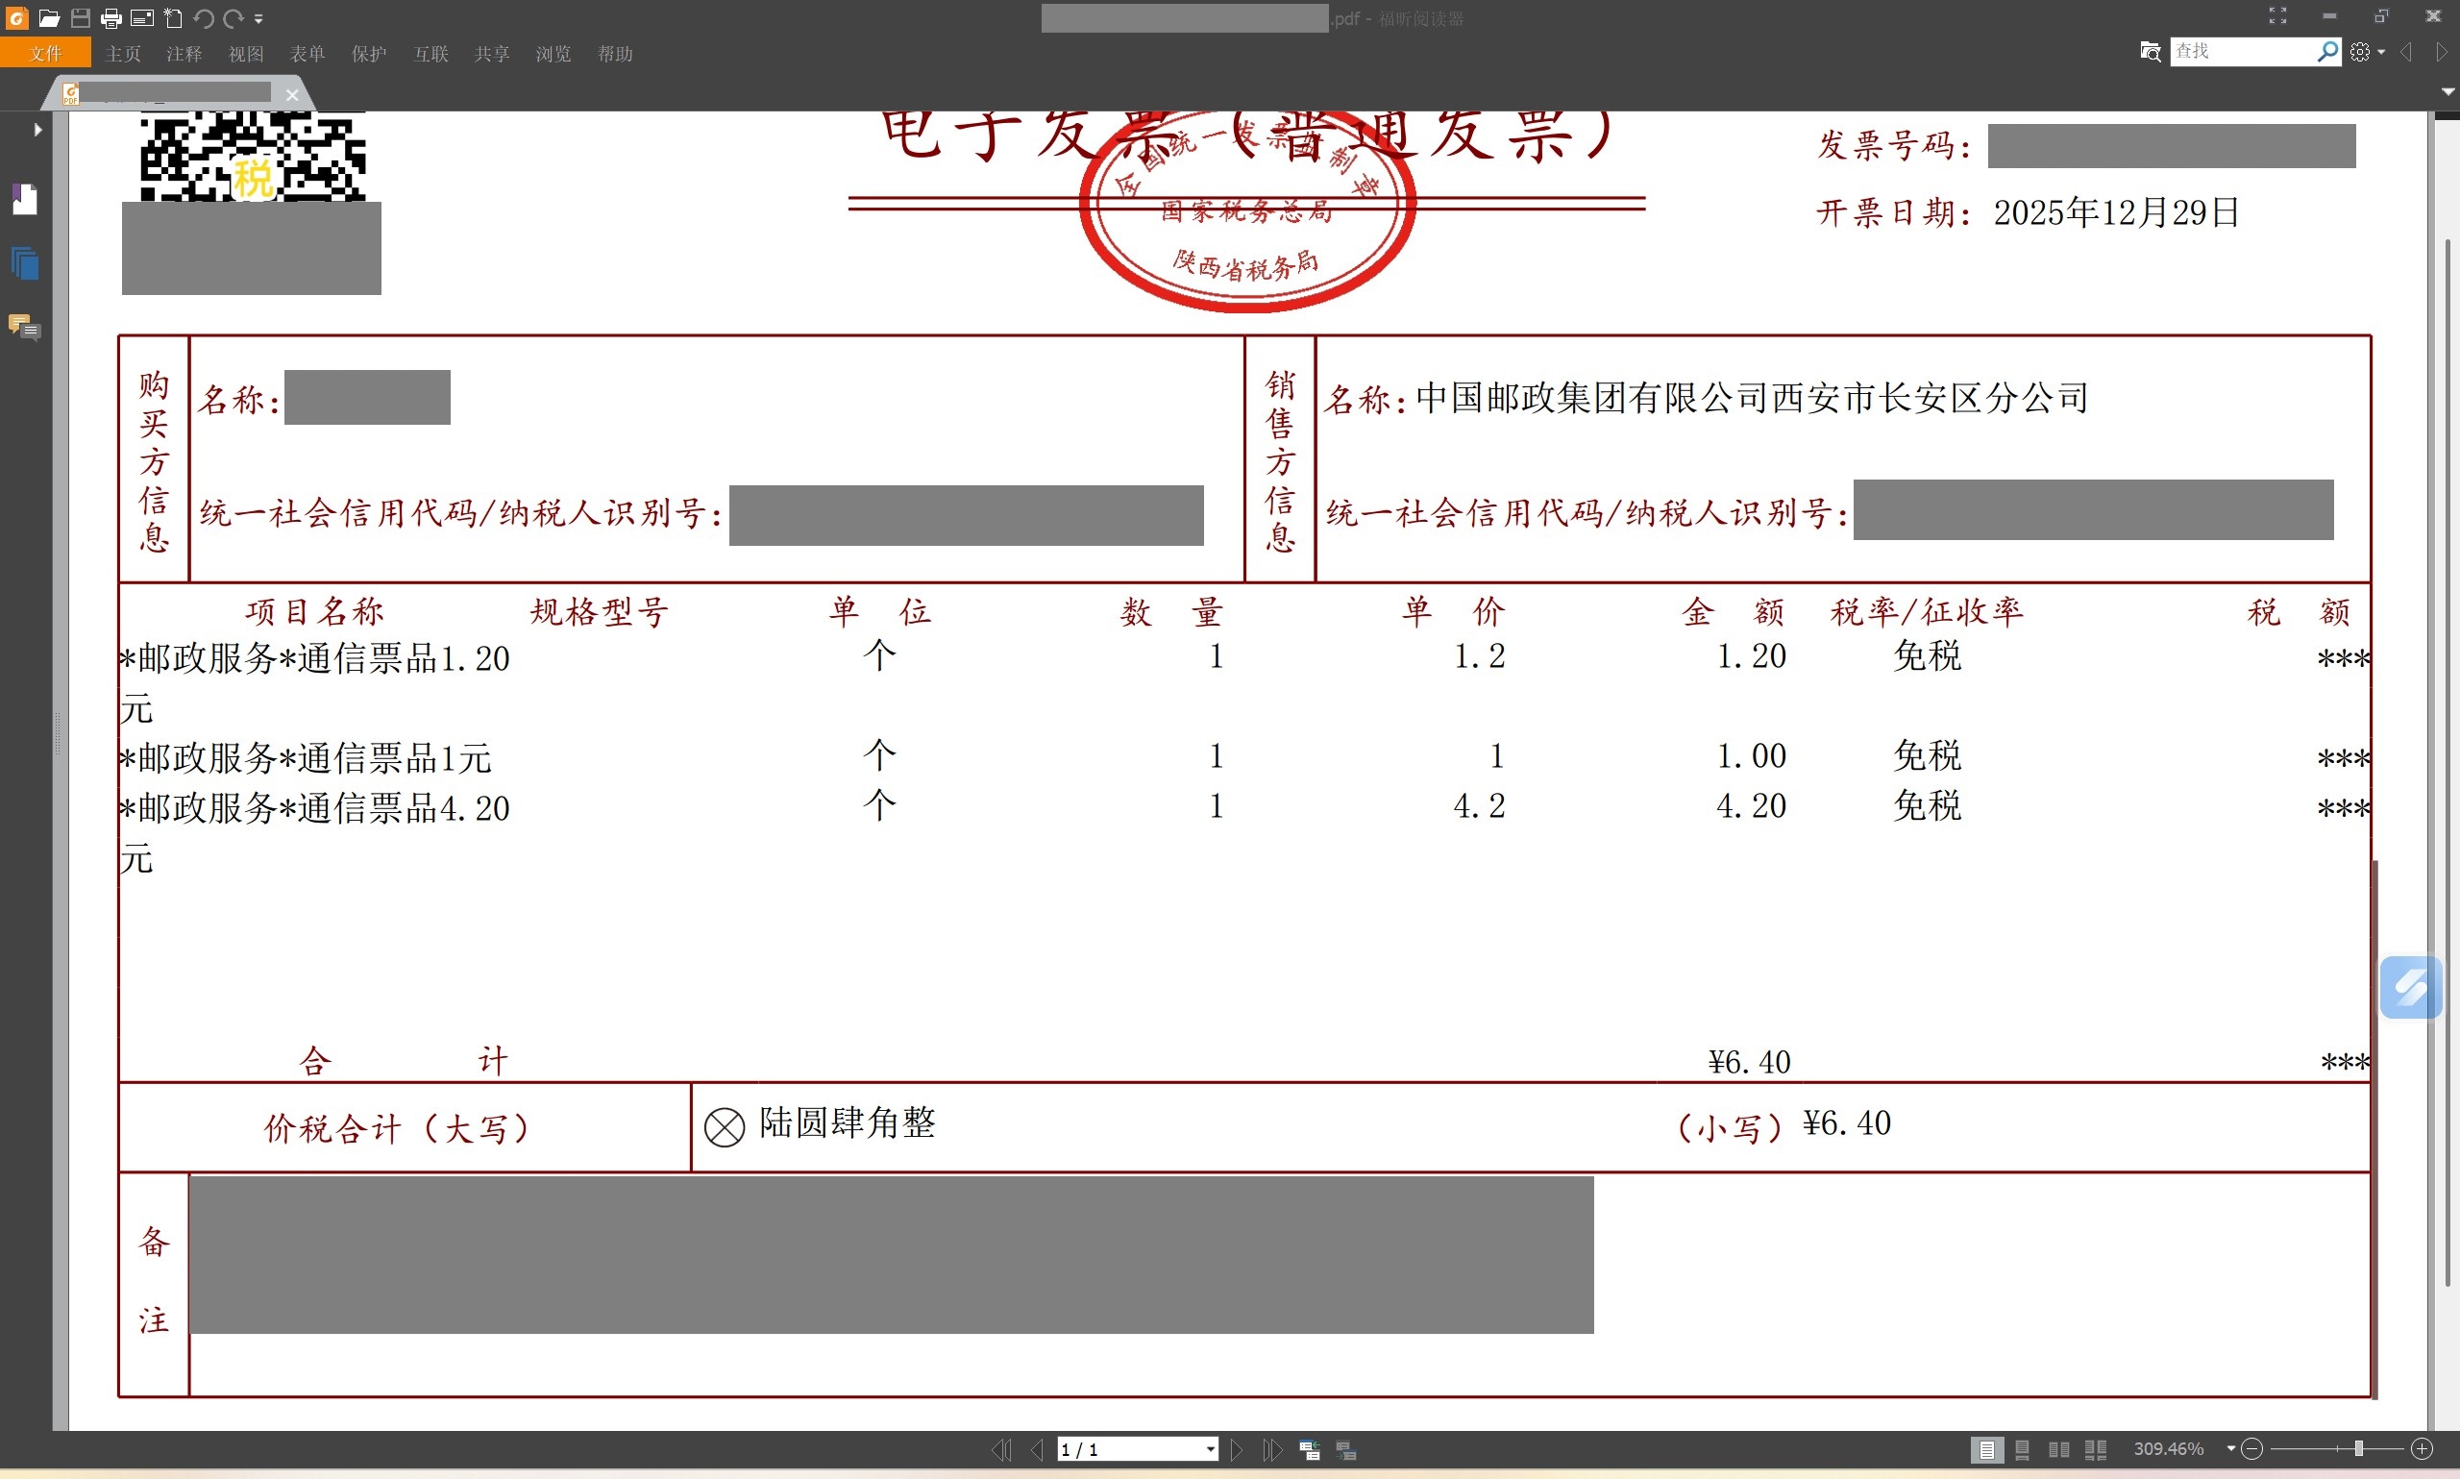Toggle facing two-page view mode
This screenshot has height=1479, width=2460.
coord(2058,1449)
